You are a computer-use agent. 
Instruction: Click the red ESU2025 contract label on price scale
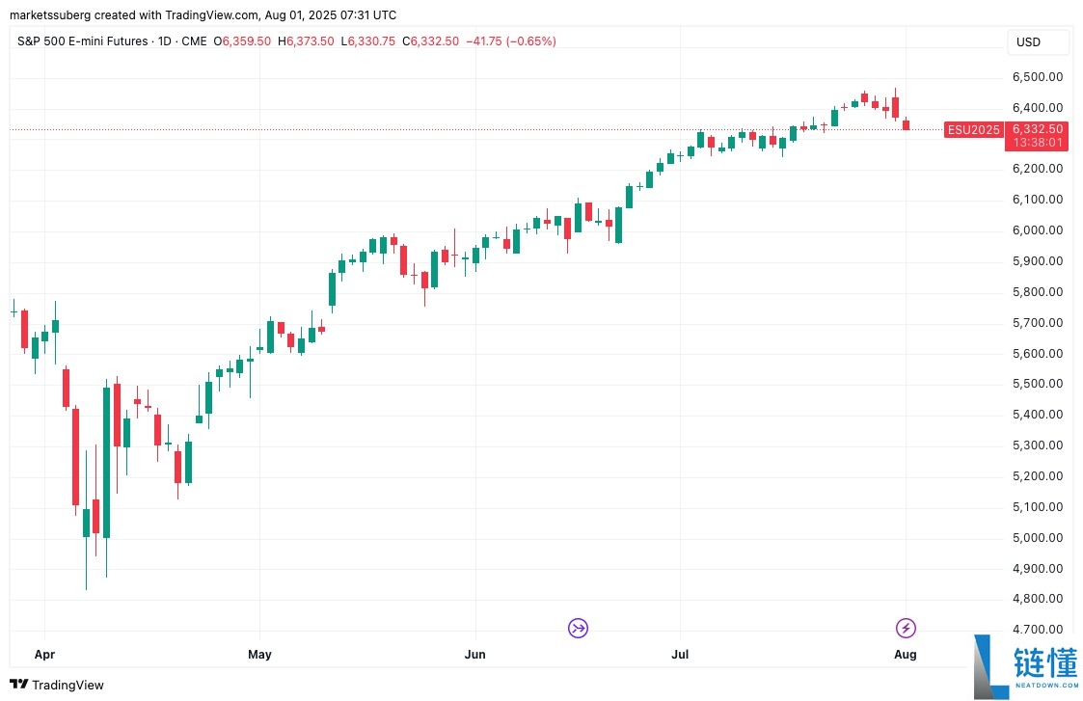tap(973, 129)
